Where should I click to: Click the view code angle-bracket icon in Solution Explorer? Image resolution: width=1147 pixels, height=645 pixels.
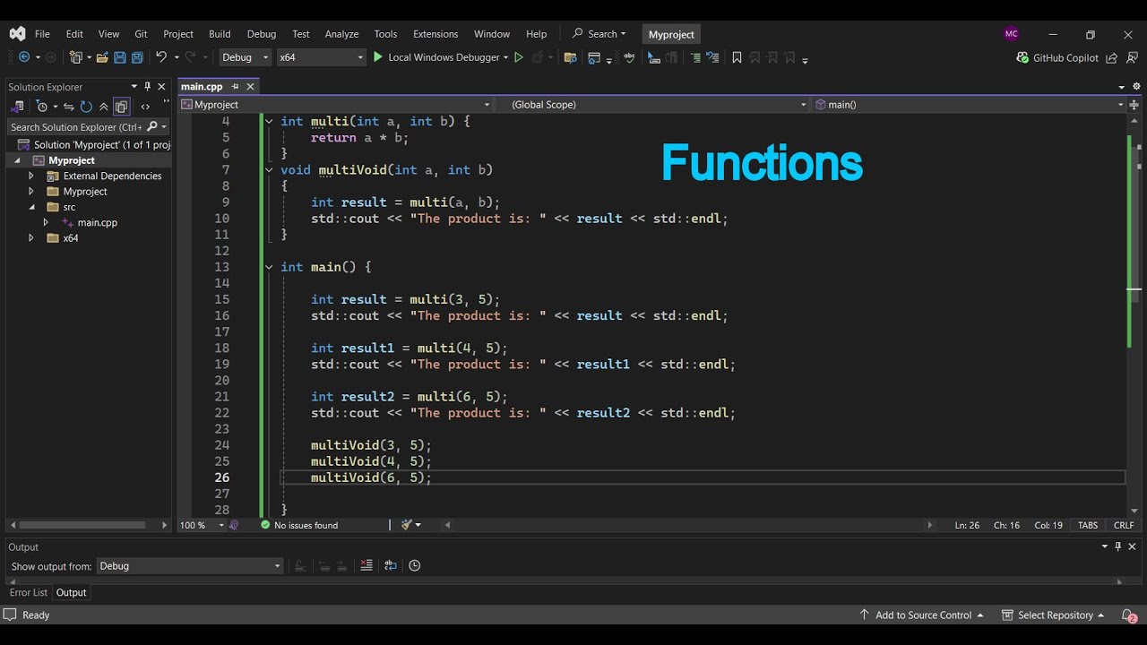(145, 107)
